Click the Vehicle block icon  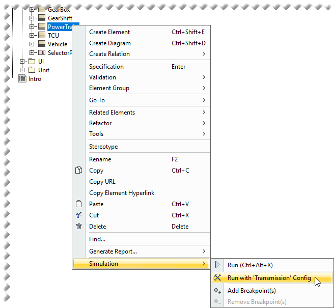pos(42,44)
